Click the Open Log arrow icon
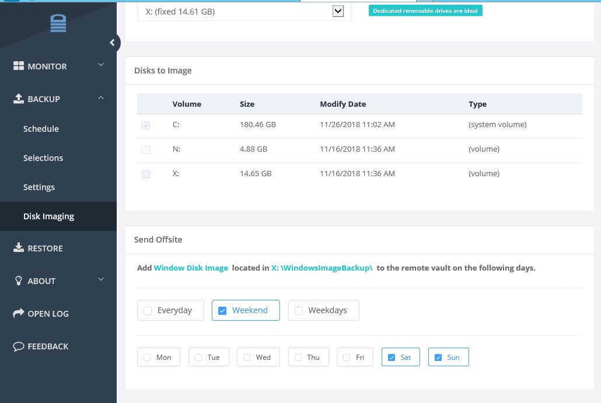This screenshot has width=601, height=403. coord(19,313)
